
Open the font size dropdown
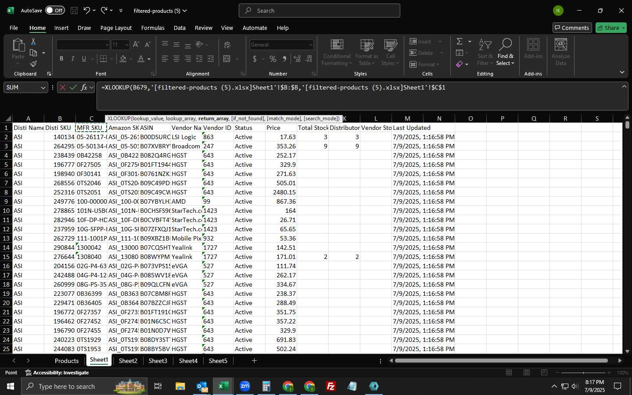(127, 45)
